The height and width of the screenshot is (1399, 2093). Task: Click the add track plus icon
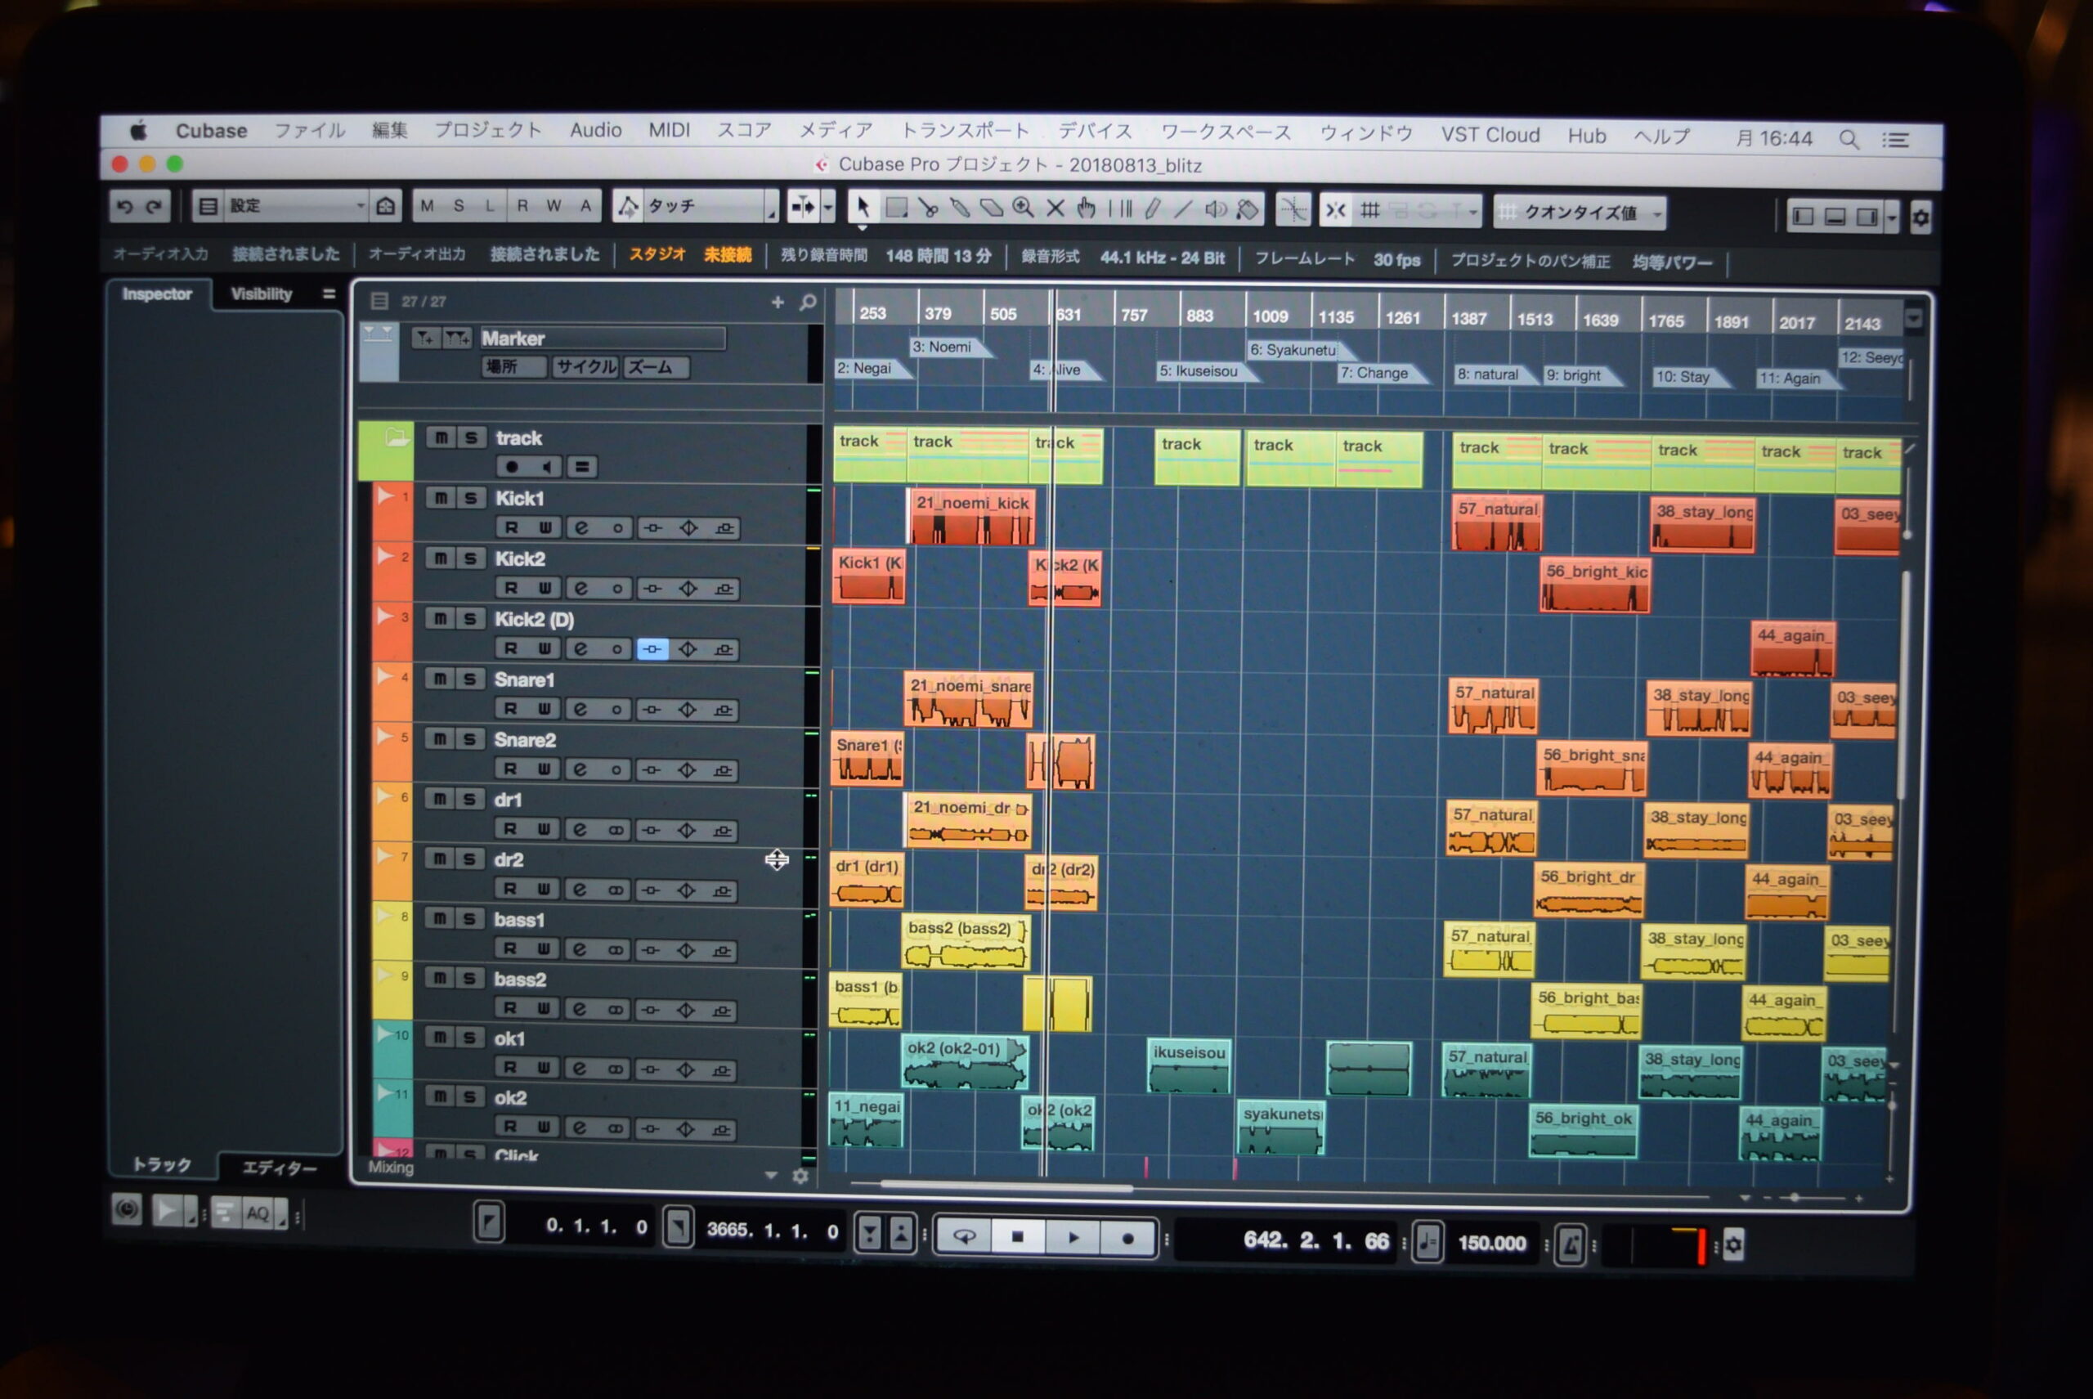(777, 303)
